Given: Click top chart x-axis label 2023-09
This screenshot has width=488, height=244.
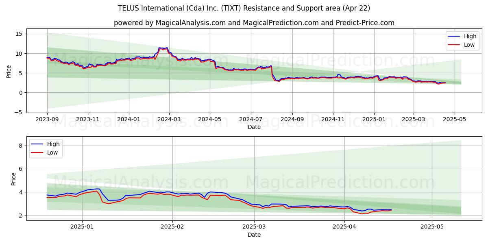Looking at the screenshot, I should click(47, 120).
